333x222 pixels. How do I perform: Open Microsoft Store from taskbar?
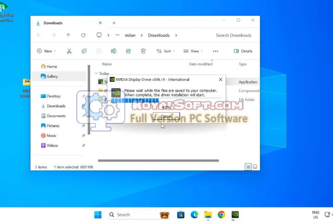180,215
